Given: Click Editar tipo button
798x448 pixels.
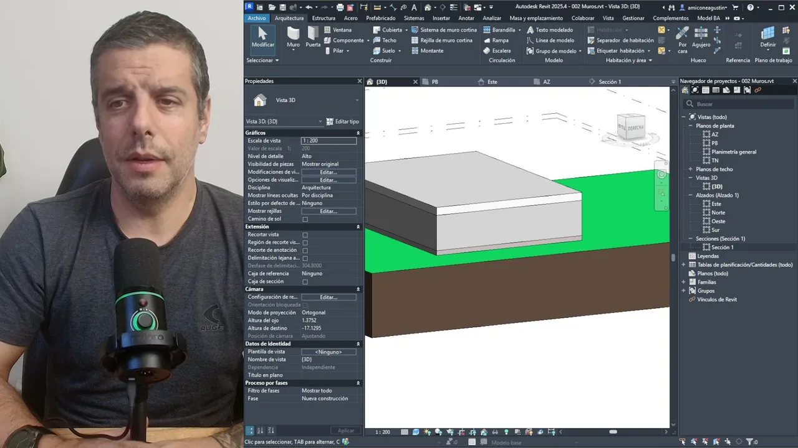Looking at the screenshot, I should [x=343, y=121].
